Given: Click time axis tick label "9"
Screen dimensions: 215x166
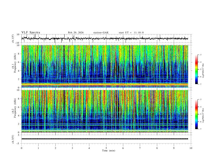Looking at the screenshot, I should pyautogui.click(x=174, y=148).
